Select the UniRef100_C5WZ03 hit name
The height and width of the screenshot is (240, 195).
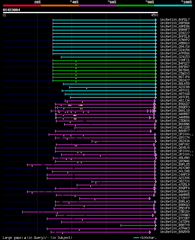(175, 73)
